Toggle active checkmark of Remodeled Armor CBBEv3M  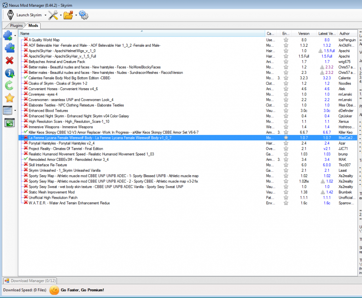(26, 159)
